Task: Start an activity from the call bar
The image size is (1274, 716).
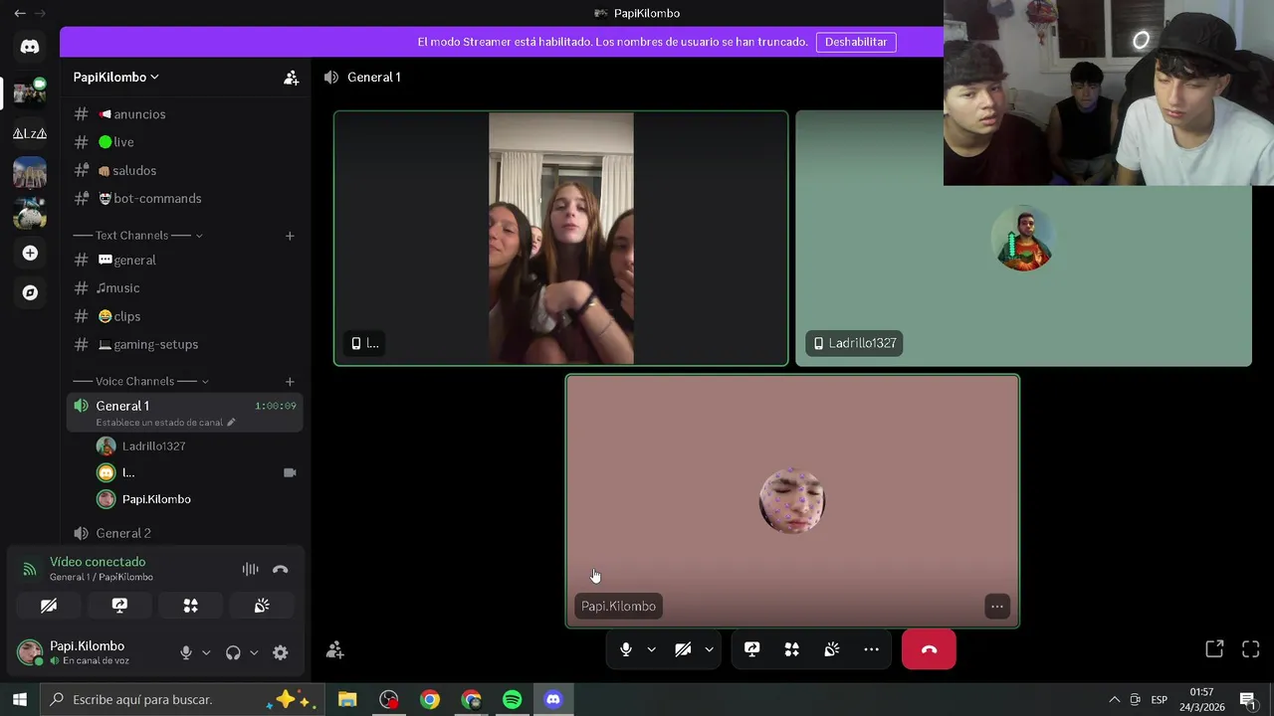Action: pyautogui.click(x=792, y=649)
